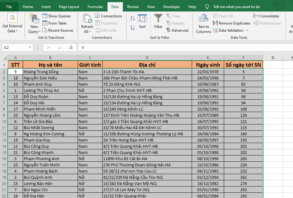Switch to the Formulas ribbon tab
Viewport: 293px width, 198px height.
(x=95, y=7)
